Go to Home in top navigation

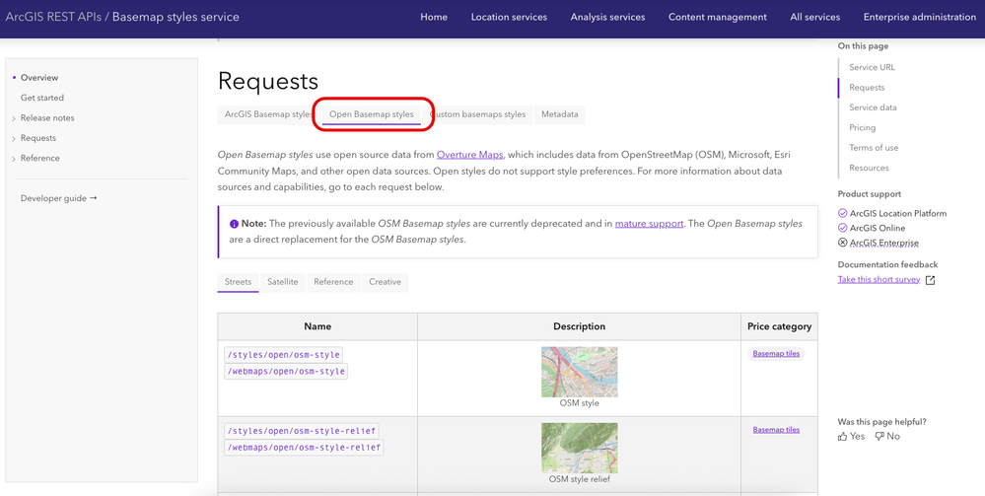click(x=434, y=17)
